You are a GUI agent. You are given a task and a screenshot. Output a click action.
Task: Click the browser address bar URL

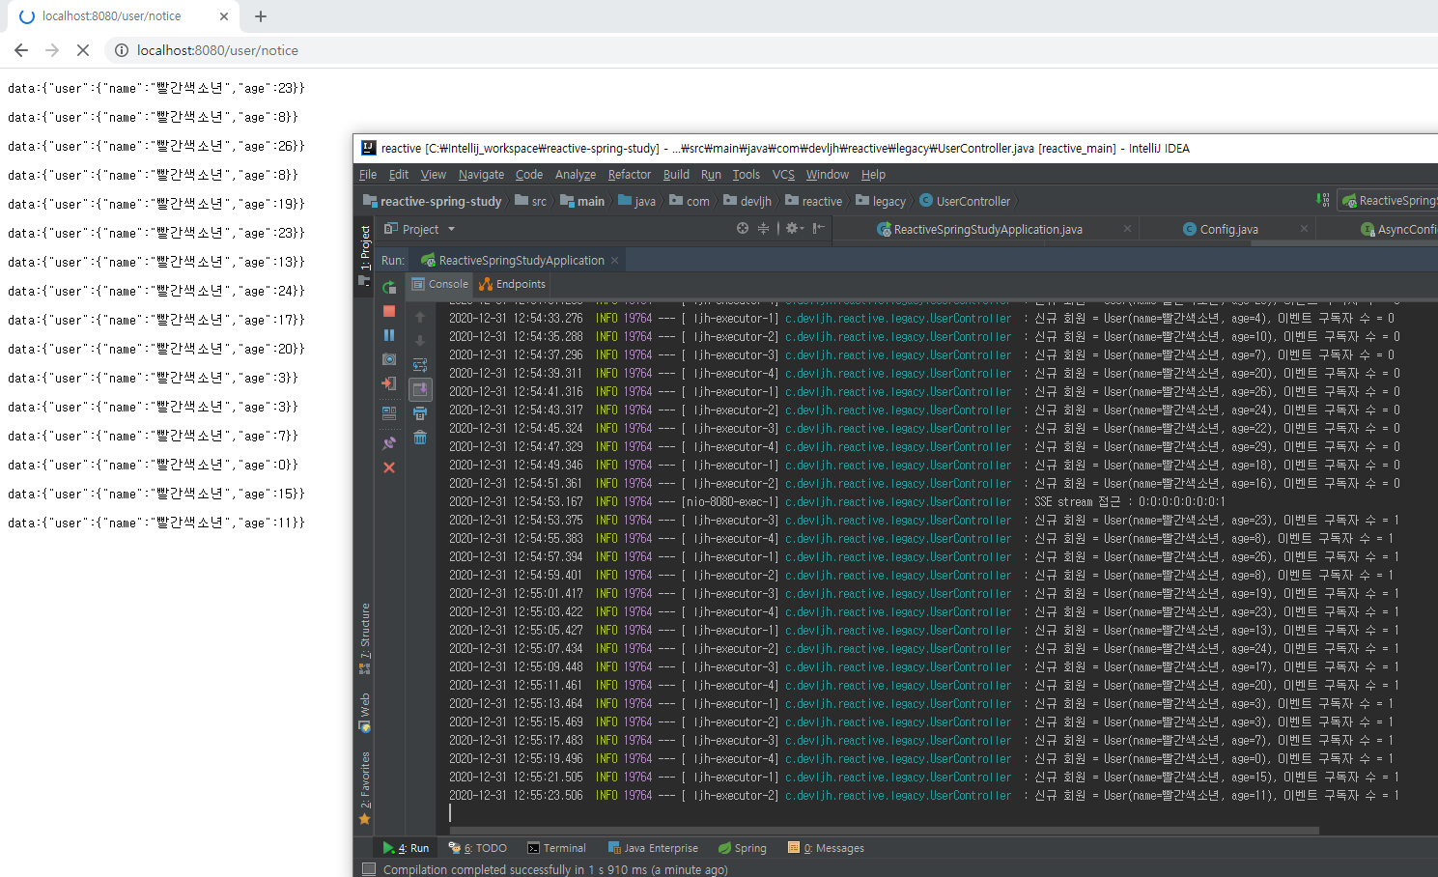point(217,50)
